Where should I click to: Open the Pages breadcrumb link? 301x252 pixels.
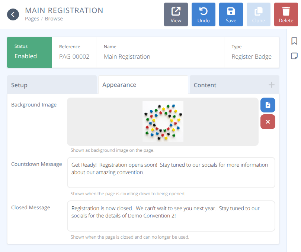click(32, 18)
